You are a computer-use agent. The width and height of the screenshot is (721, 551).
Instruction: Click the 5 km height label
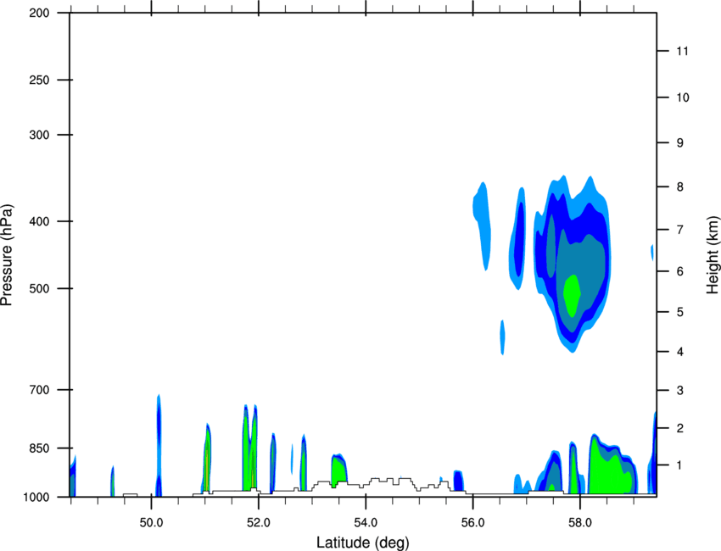coord(680,312)
